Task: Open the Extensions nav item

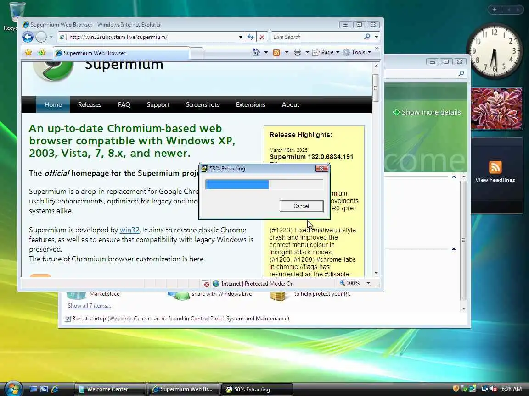Action: 251,104
